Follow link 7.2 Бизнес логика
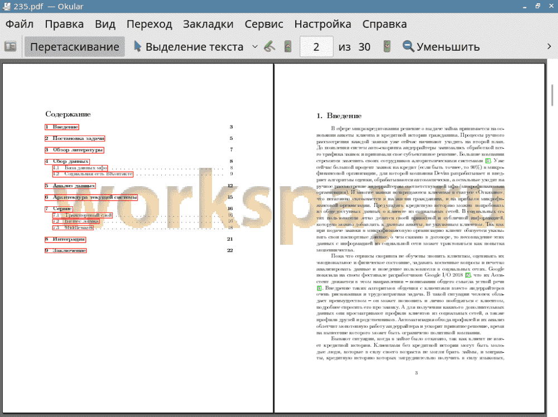This screenshot has height=417, width=558. (x=76, y=221)
